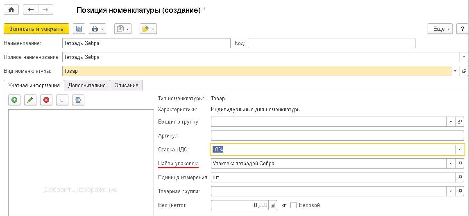Expand the Ставка НДС dropdown
The width and height of the screenshot is (469, 216).
(x=459, y=149)
